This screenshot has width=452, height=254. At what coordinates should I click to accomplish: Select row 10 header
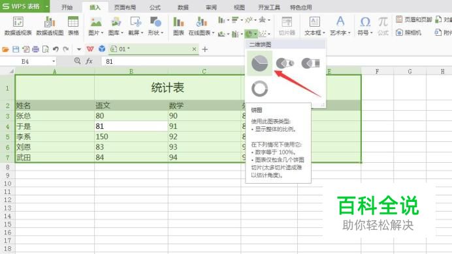tap(7, 183)
